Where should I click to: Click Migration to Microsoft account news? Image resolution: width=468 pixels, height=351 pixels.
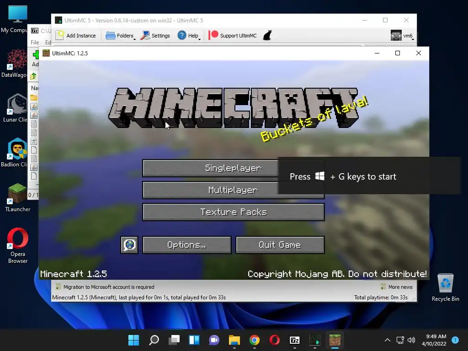click(x=105, y=287)
